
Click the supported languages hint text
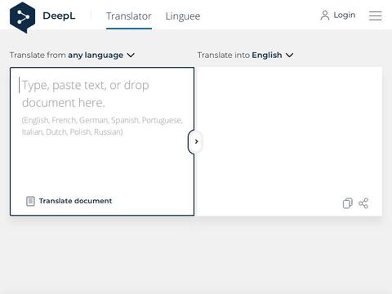pos(102,126)
